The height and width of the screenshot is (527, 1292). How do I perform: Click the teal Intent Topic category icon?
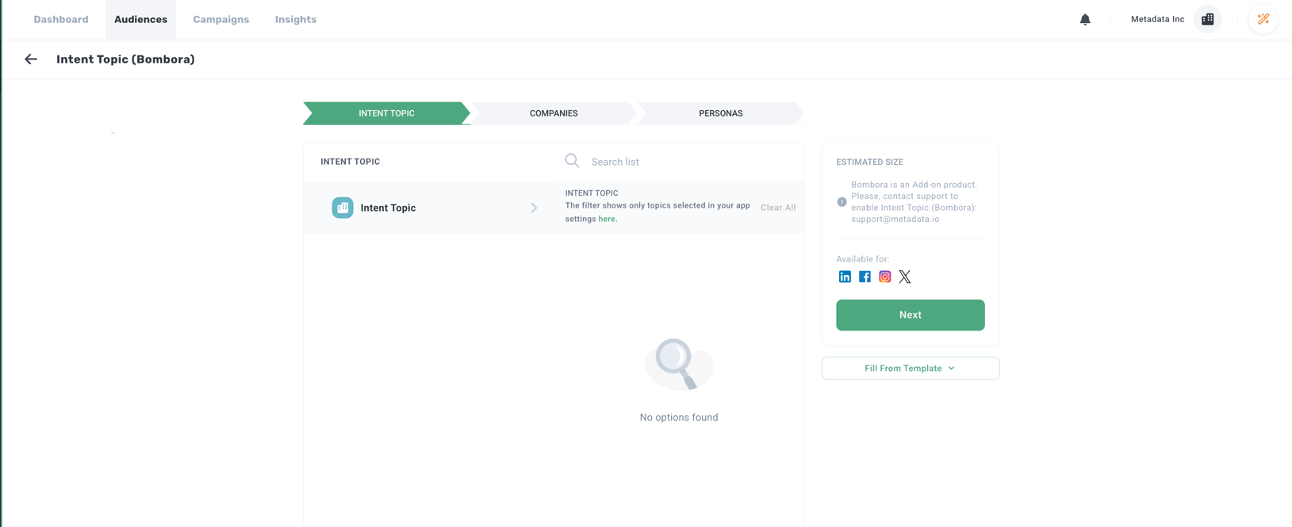tap(343, 208)
